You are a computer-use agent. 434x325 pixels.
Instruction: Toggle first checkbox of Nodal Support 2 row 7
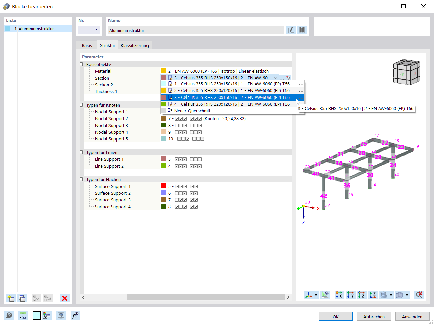pos(177,119)
